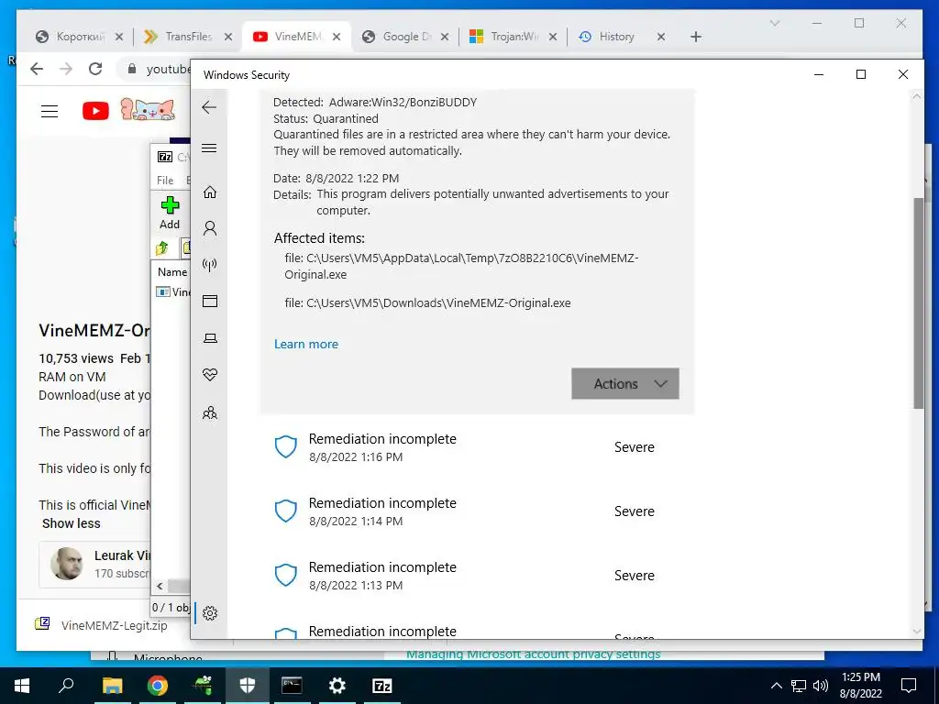
Task: Open File menu in 7-Zip
Action: [x=165, y=181]
